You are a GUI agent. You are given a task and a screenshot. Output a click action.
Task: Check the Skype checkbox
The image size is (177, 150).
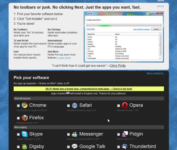[x=18, y=134]
